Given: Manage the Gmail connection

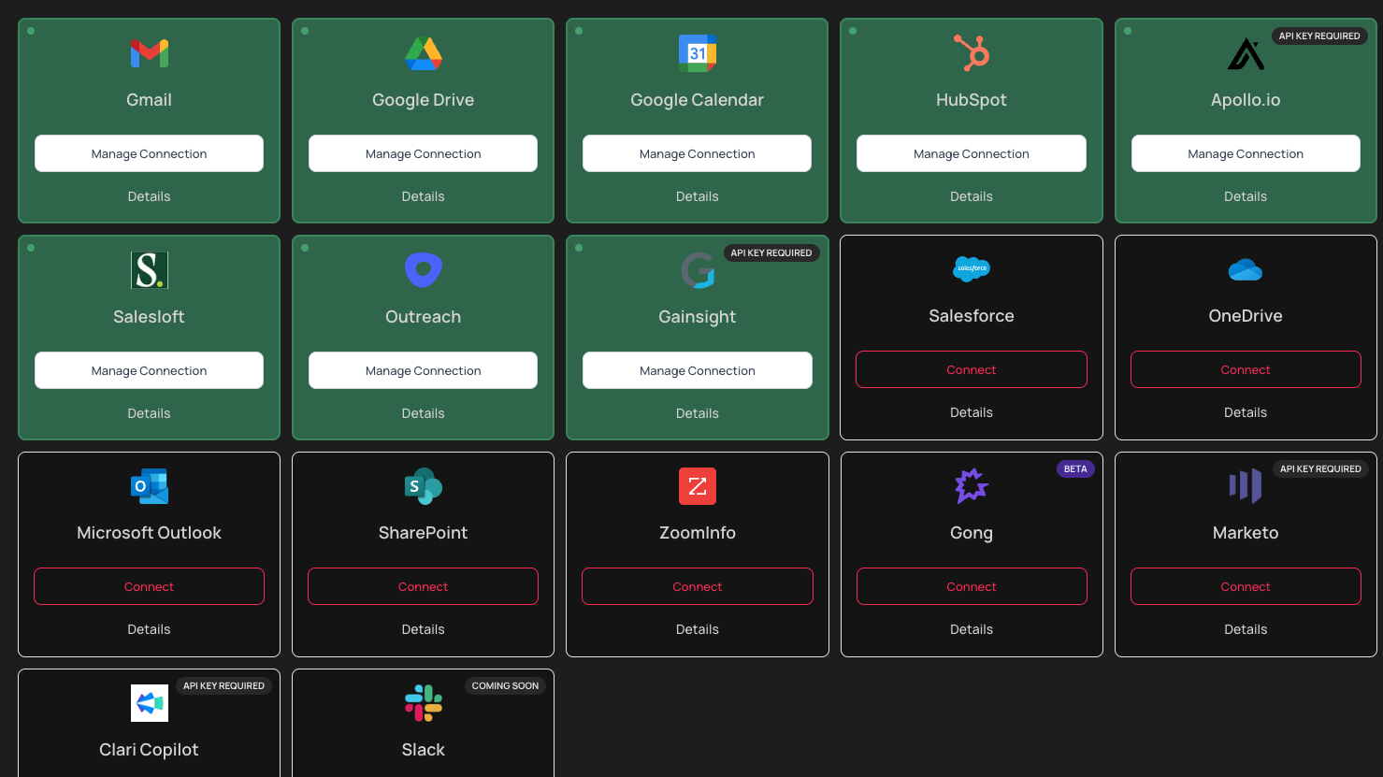Looking at the screenshot, I should (x=149, y=153).
